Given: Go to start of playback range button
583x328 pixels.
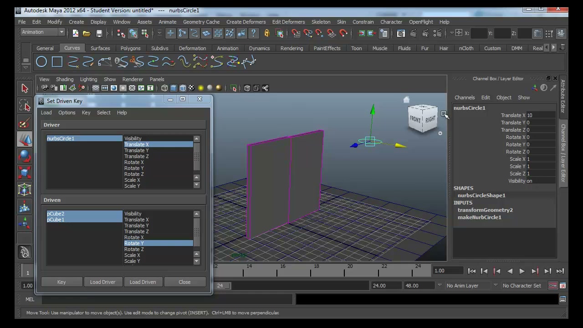Looking at the screenshot, I should click(471, 271).
